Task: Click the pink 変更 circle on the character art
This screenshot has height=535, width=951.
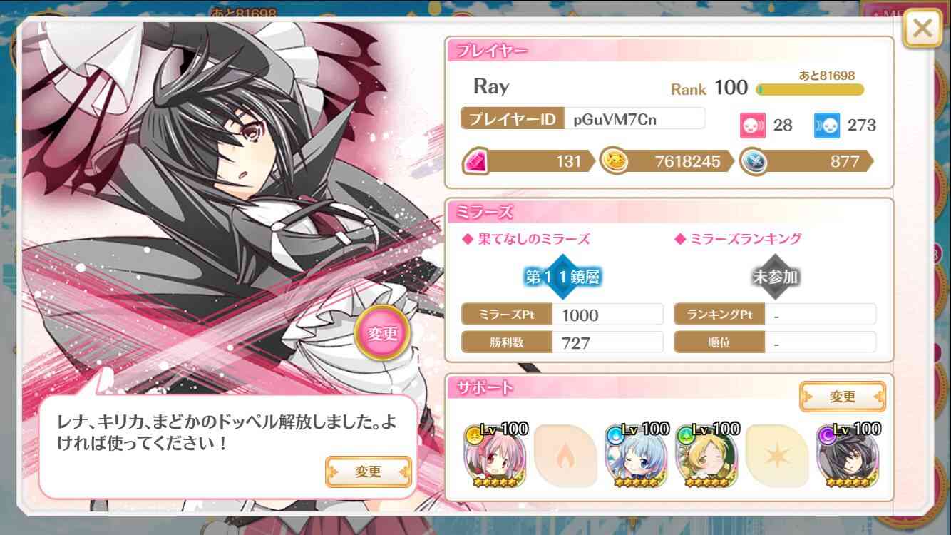Action: click(x=382, y=333)
